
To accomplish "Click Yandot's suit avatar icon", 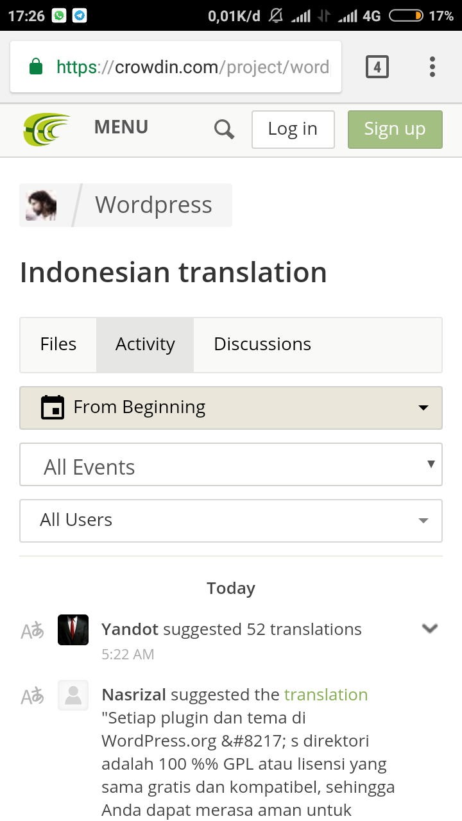I will click(x=73, y=630).
